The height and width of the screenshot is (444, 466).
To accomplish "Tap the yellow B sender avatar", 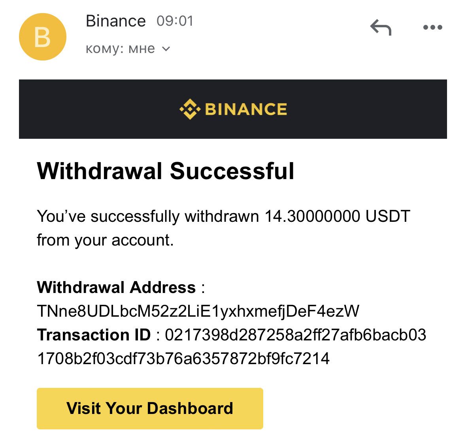I will (x=42, y=37).
